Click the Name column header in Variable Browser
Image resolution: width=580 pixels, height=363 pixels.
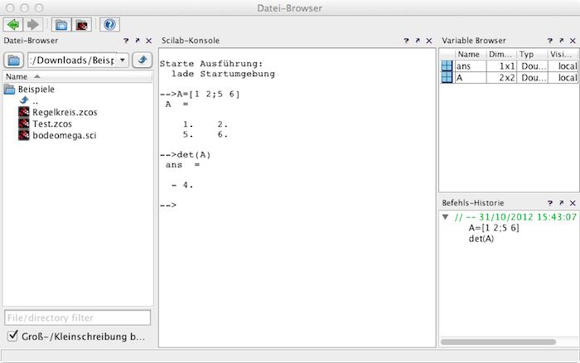coord(470,55)
